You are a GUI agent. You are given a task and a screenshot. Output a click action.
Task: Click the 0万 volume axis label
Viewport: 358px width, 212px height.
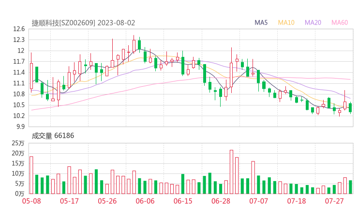[x=20, y=194]
